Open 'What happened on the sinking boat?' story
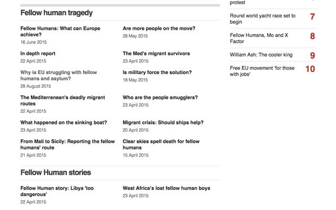Image resolution: width=336 pixels, height=210 pixels. click(64, 122)
